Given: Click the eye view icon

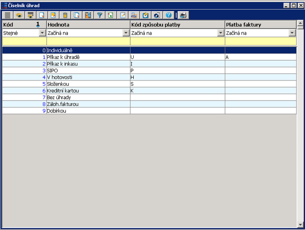Looking at the screenshot, I should [19, 15].
